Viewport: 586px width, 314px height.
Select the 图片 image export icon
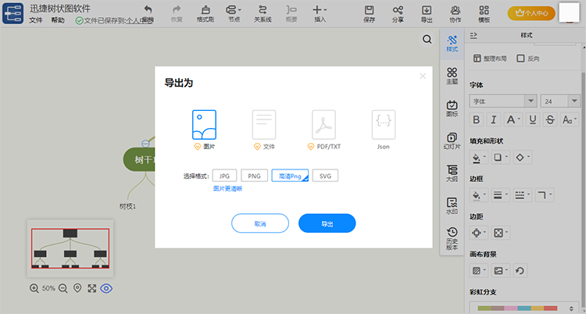coord(204,124)
